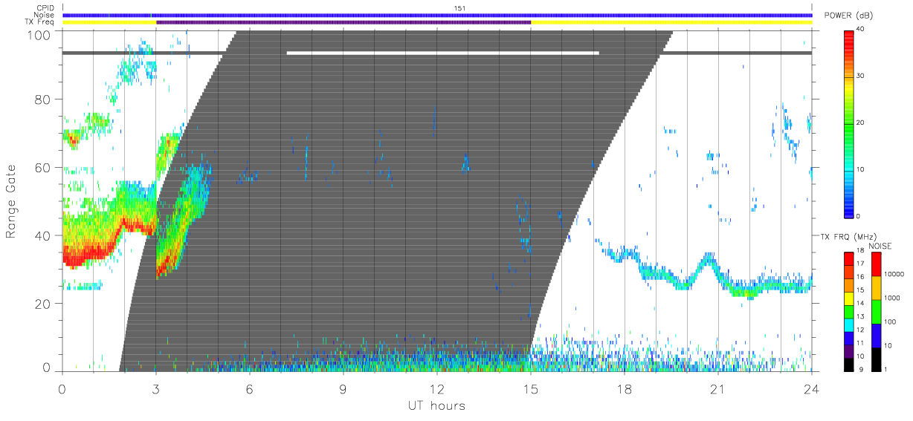Image resolution: width=913 pixels, height=421 pixels.
Task: Click the CPID label at top left
Action: [x=45, y=8]
